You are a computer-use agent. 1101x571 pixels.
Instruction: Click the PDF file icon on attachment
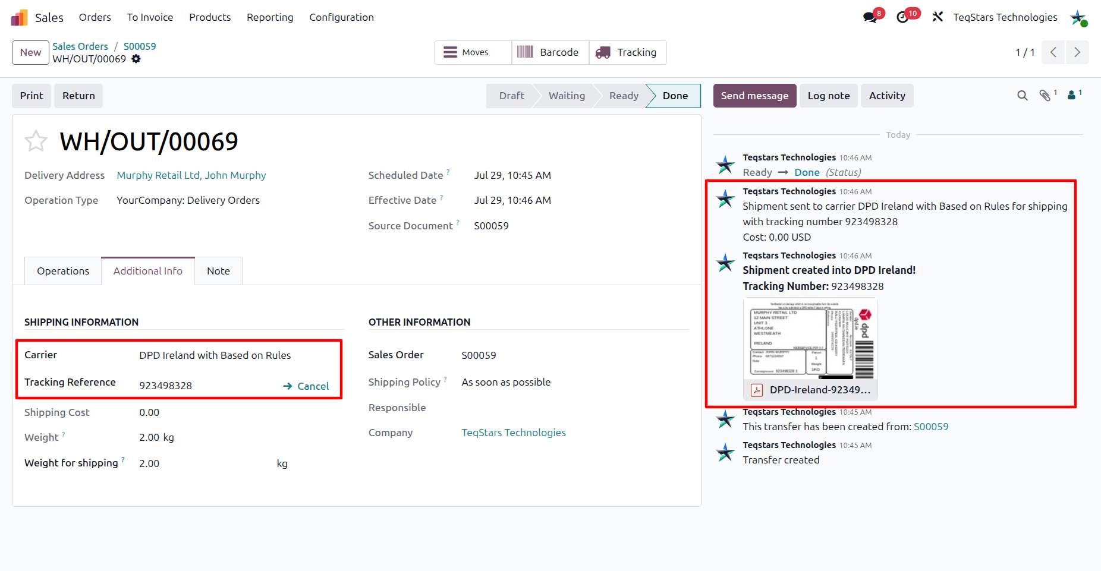pos(757,390)
